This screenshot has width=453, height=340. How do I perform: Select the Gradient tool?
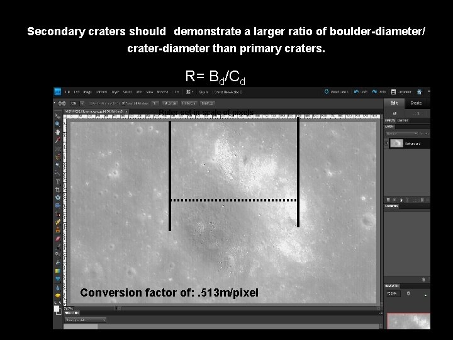pos(57,271)
